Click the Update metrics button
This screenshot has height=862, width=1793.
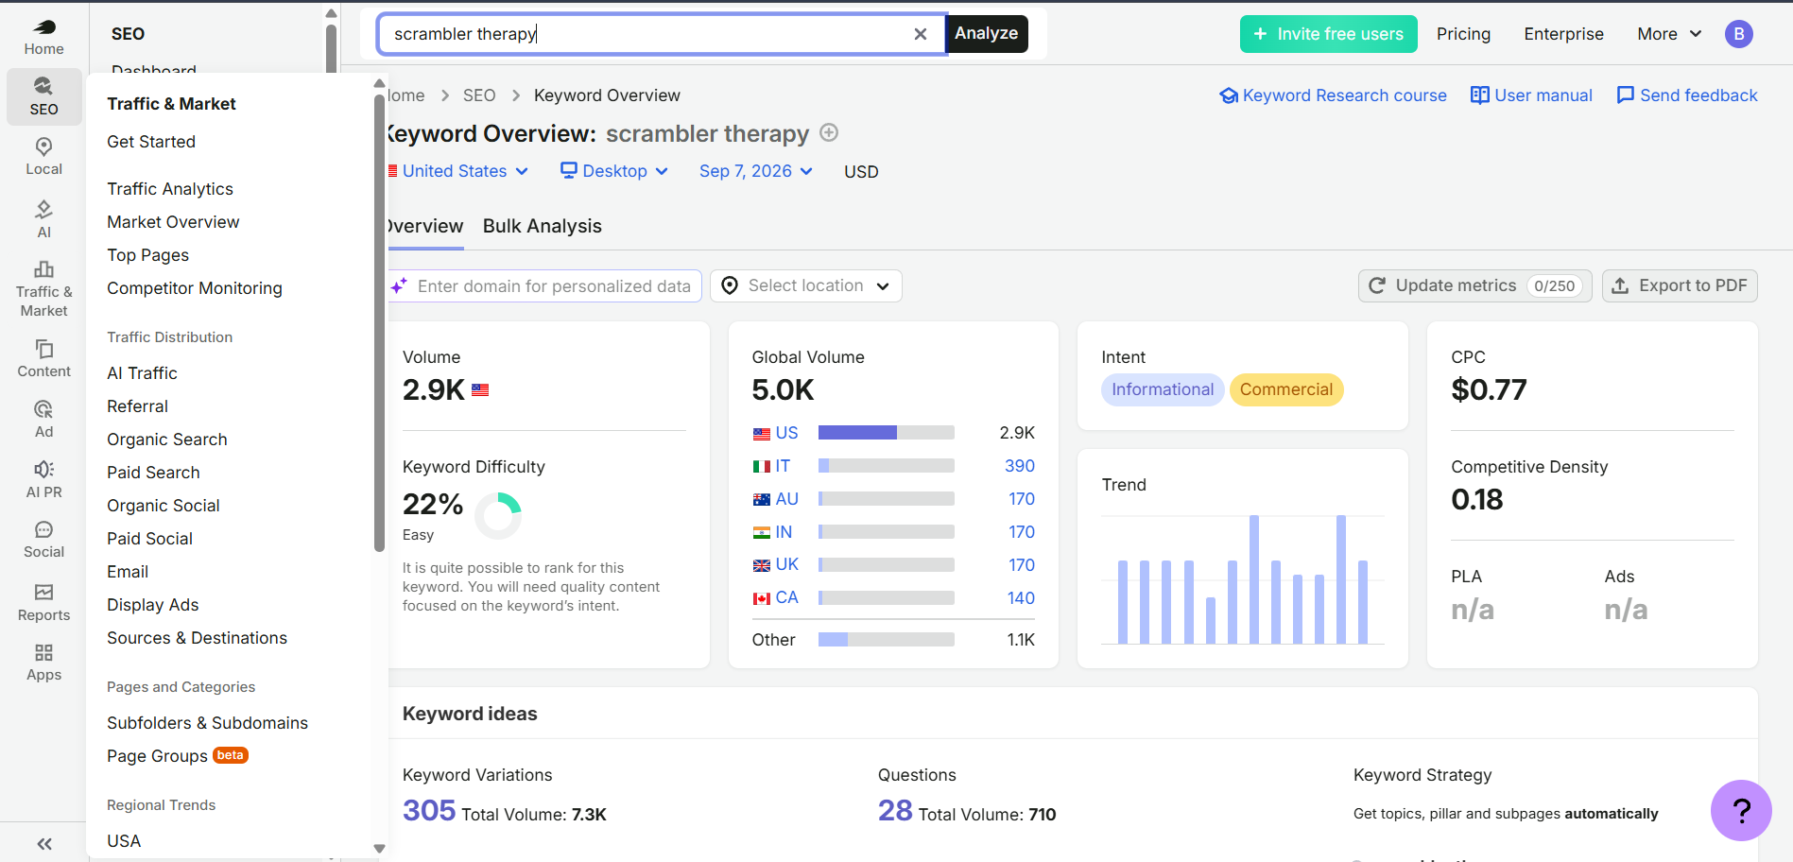click(x=1474, y=285)
